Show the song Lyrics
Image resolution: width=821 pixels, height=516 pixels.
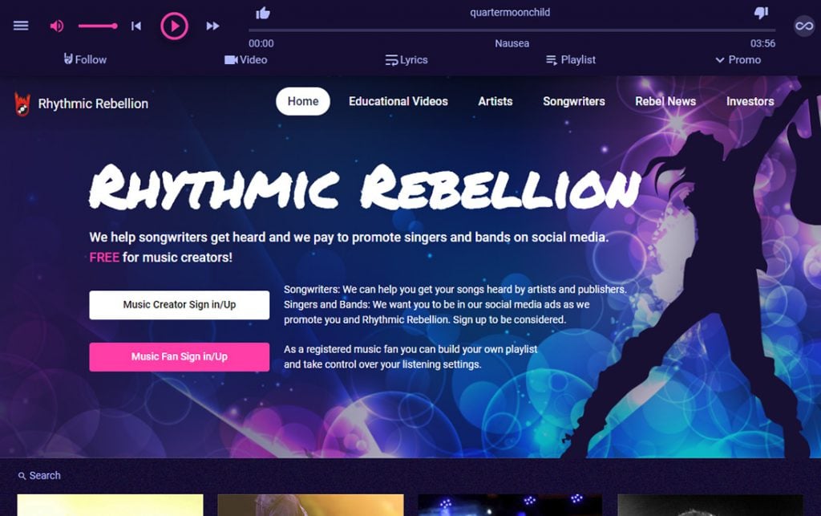pyautogui.click(x=406, y=59)
